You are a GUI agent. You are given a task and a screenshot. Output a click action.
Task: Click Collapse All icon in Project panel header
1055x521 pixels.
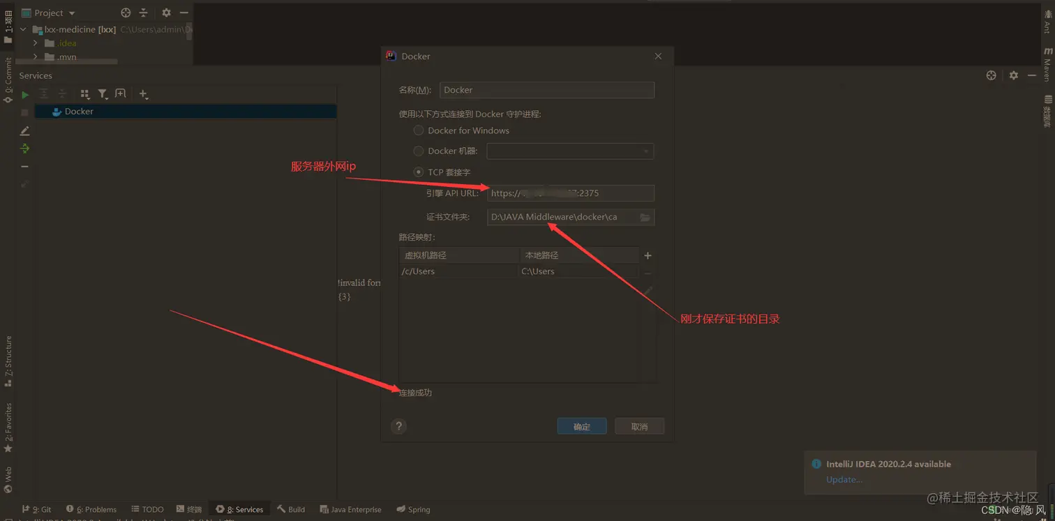(144, 13)
